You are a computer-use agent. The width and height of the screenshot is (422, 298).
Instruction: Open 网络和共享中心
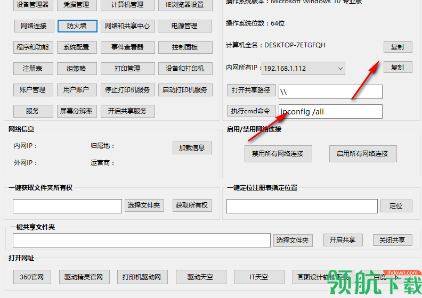pos(127,26)
